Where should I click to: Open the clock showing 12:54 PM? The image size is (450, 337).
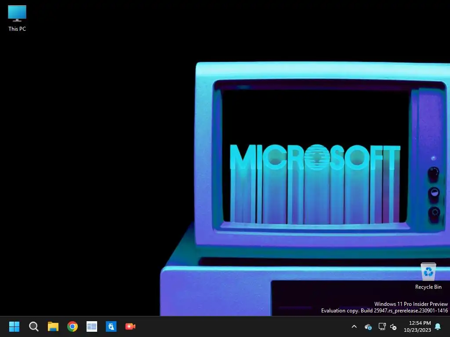[417, 326]
